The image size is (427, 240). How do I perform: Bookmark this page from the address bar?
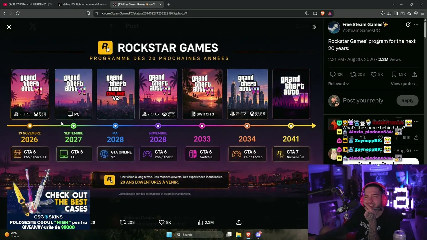[88, 13]
